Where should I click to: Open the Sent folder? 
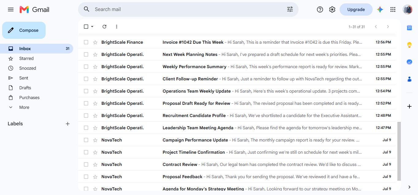pyautogui.click(x=36, y=78)
